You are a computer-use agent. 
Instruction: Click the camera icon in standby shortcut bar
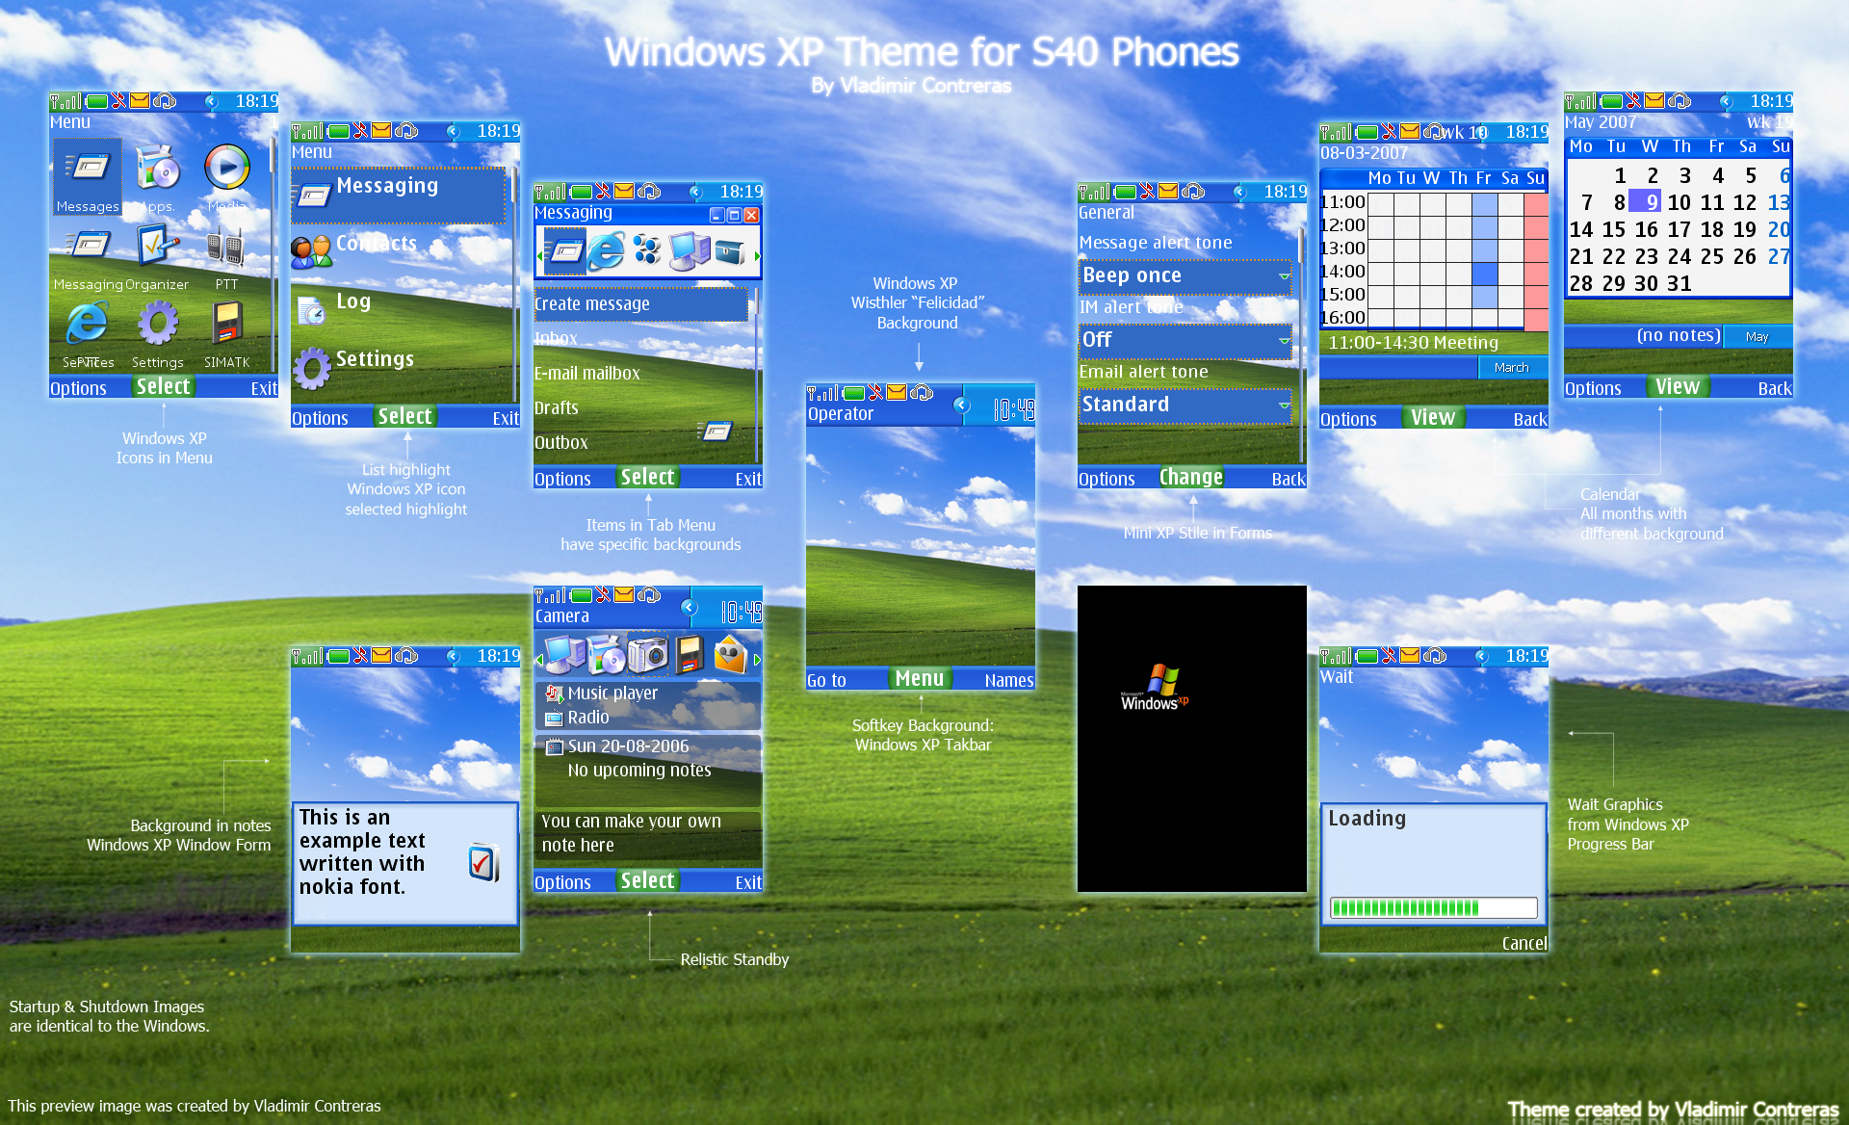(x=647, y=656)
